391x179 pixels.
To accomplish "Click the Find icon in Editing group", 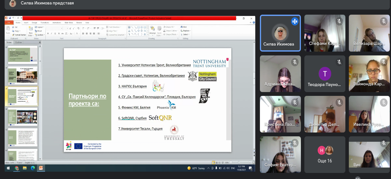I will coord(185,27).
